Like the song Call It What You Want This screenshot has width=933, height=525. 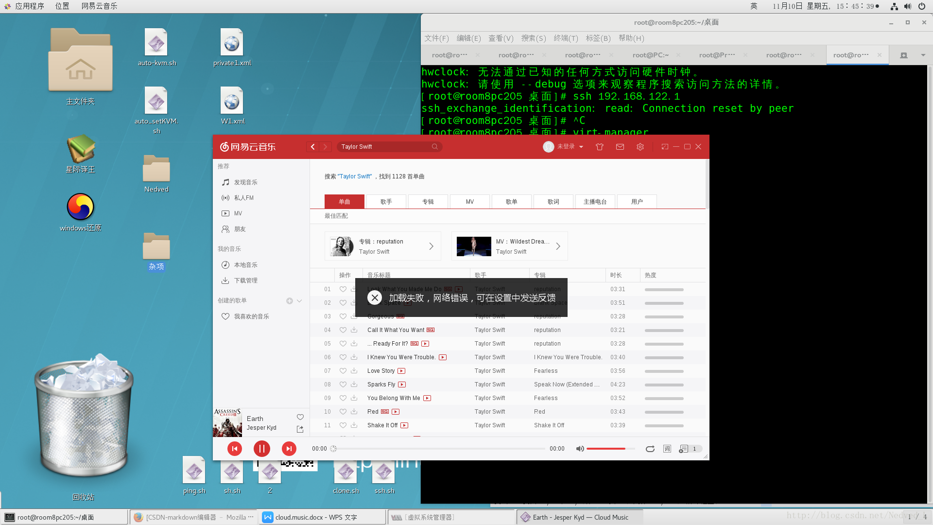point(343,330)
